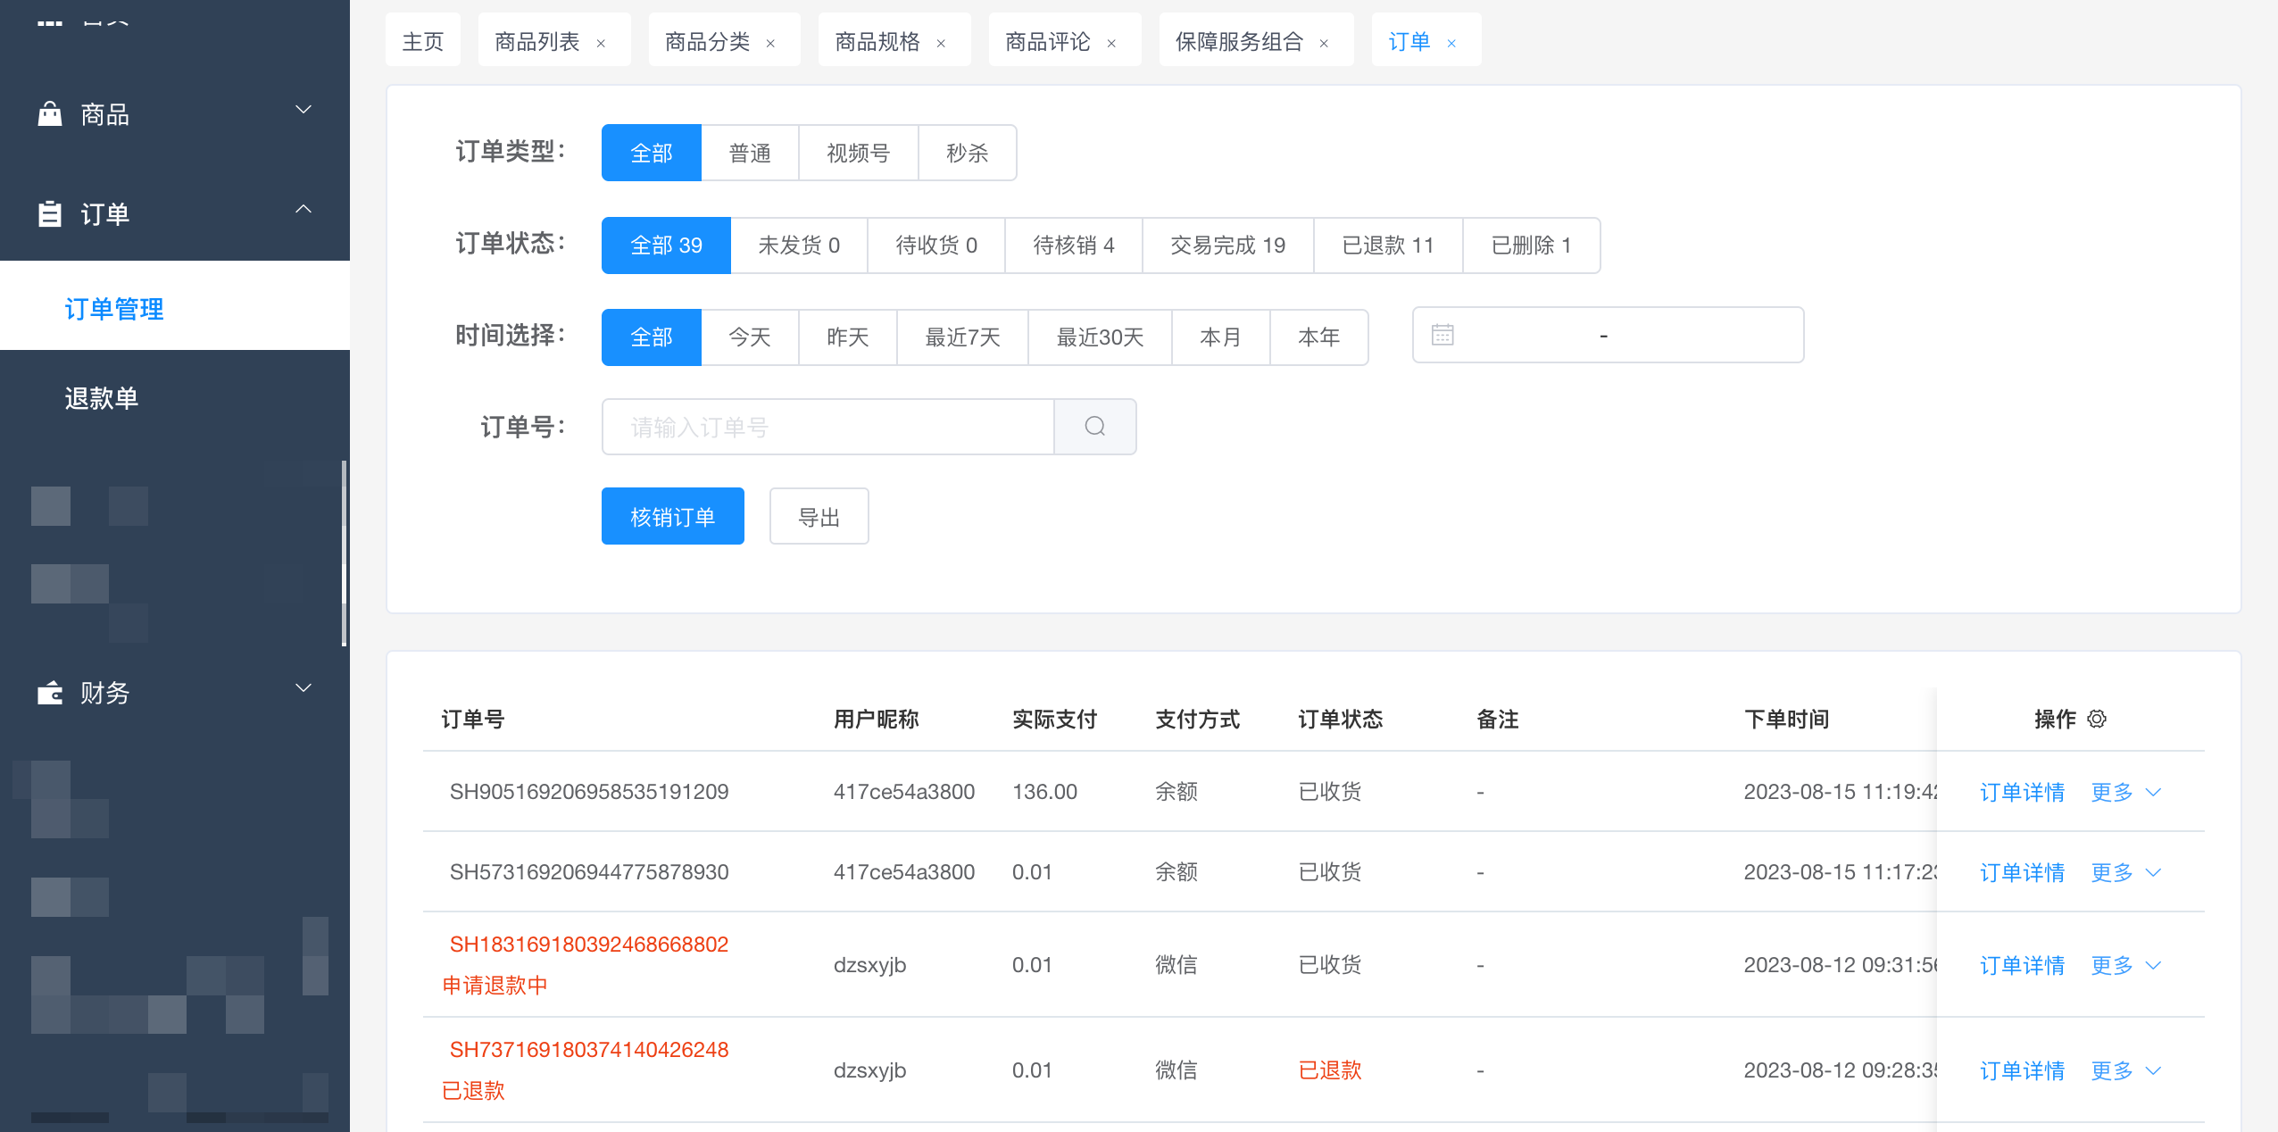Click the 财务 wallet icon
The width and height of the screenshot is (2278, 1132).
click(x=50, y=693)
